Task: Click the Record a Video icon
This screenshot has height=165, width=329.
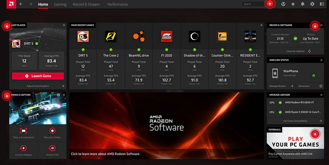Action: (52, 131)
